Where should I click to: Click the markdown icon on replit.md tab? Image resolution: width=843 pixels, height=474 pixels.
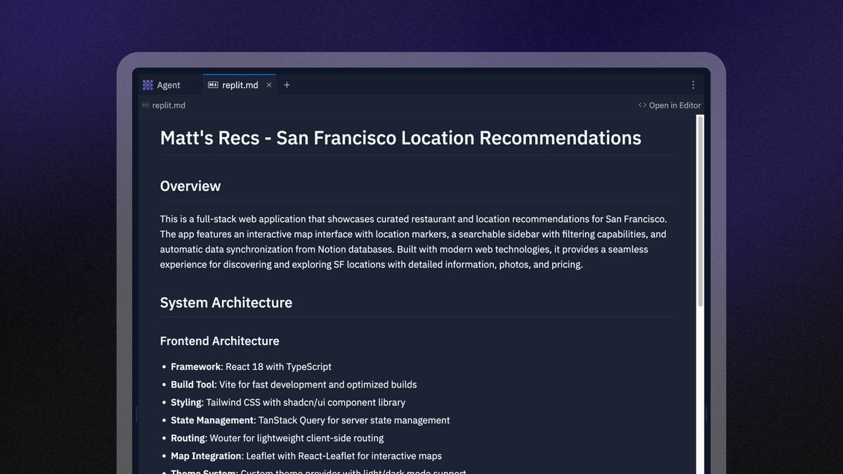(x=213, y=85)
